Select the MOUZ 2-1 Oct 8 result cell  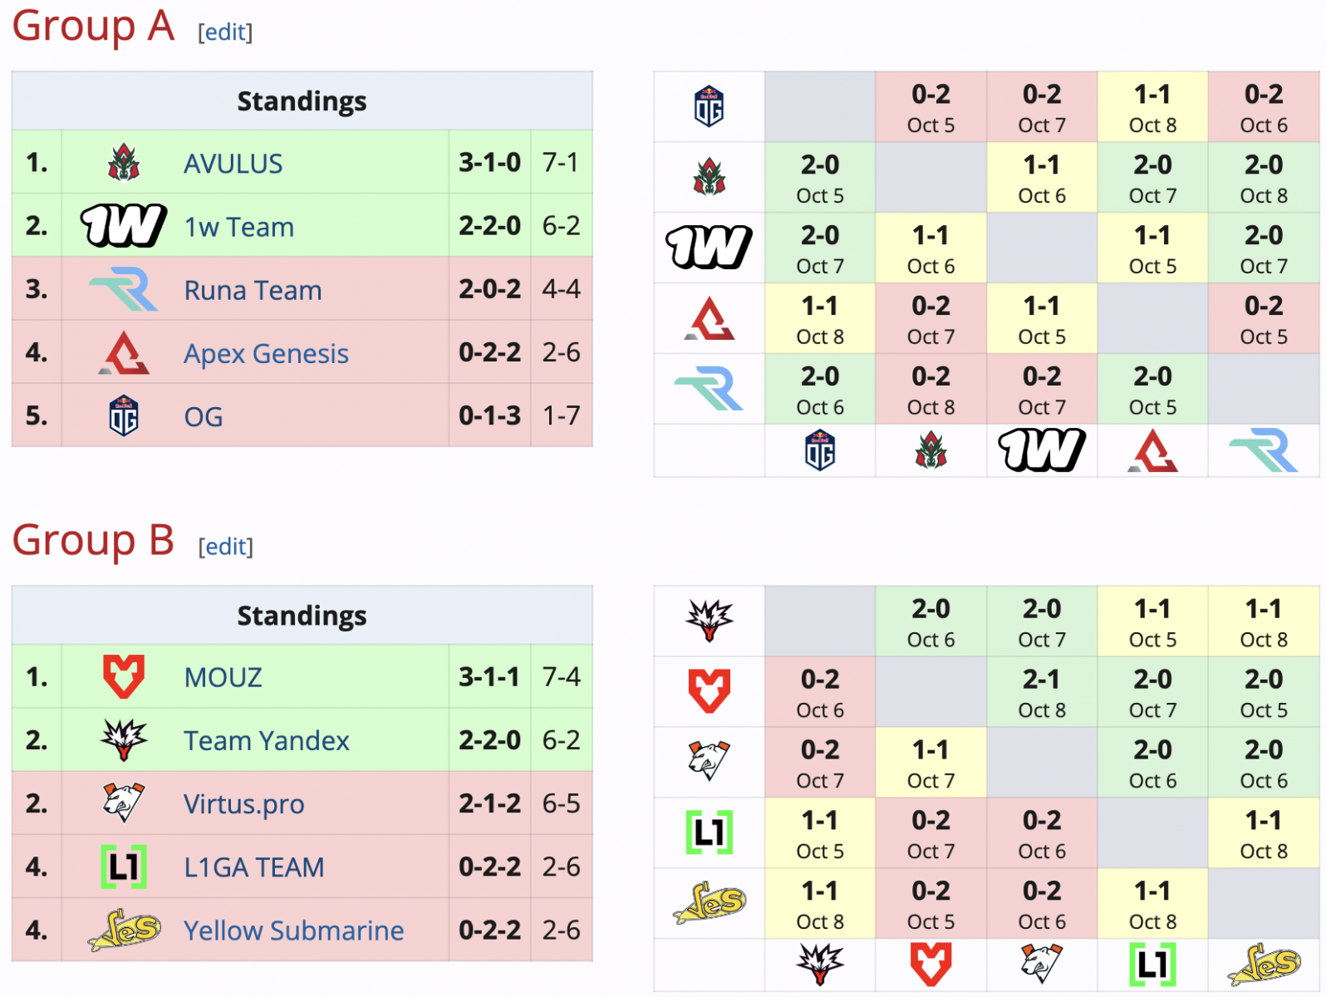(x=1041, y=692)
